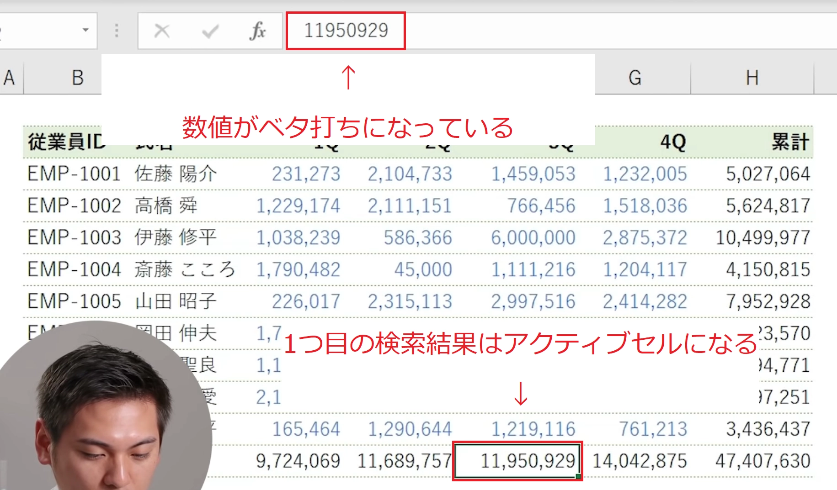Open the insert function fx button
Viewport: 837px width, 490px height.
(258, 31)
